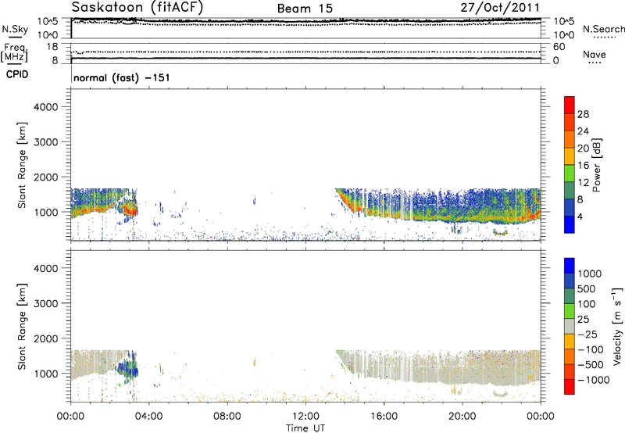Click the blue top segment of the Velocity bar
This screenshot has width=625, height=433.
(570, 266)
